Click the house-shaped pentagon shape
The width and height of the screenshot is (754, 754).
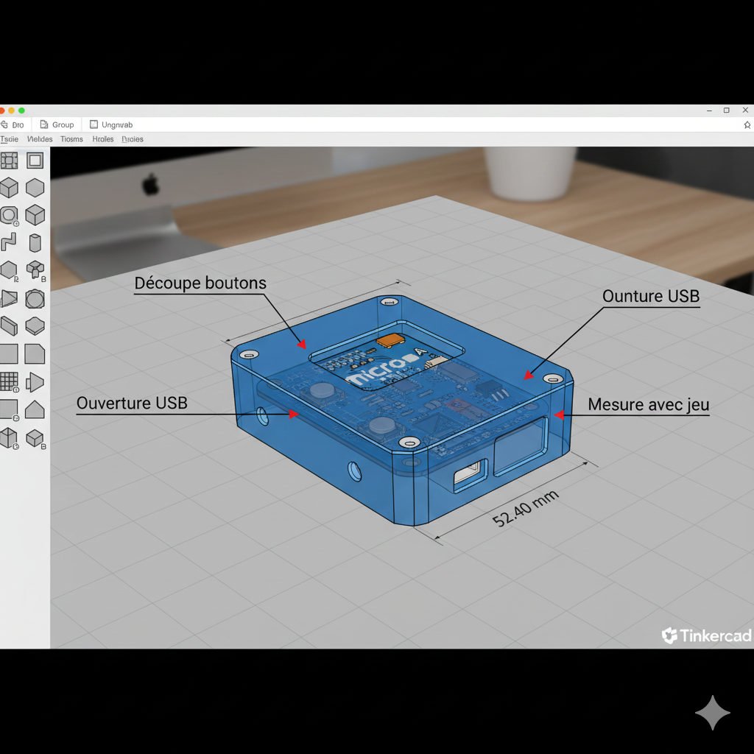[35, 410]
